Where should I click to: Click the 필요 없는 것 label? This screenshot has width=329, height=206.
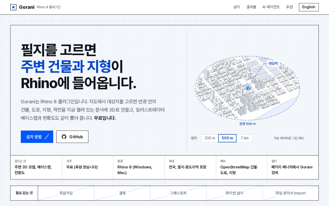click(24, 193)
